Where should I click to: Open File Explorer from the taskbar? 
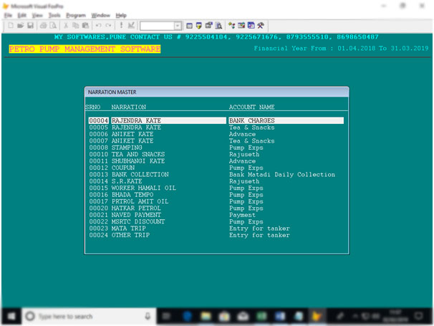pos(206,316)
